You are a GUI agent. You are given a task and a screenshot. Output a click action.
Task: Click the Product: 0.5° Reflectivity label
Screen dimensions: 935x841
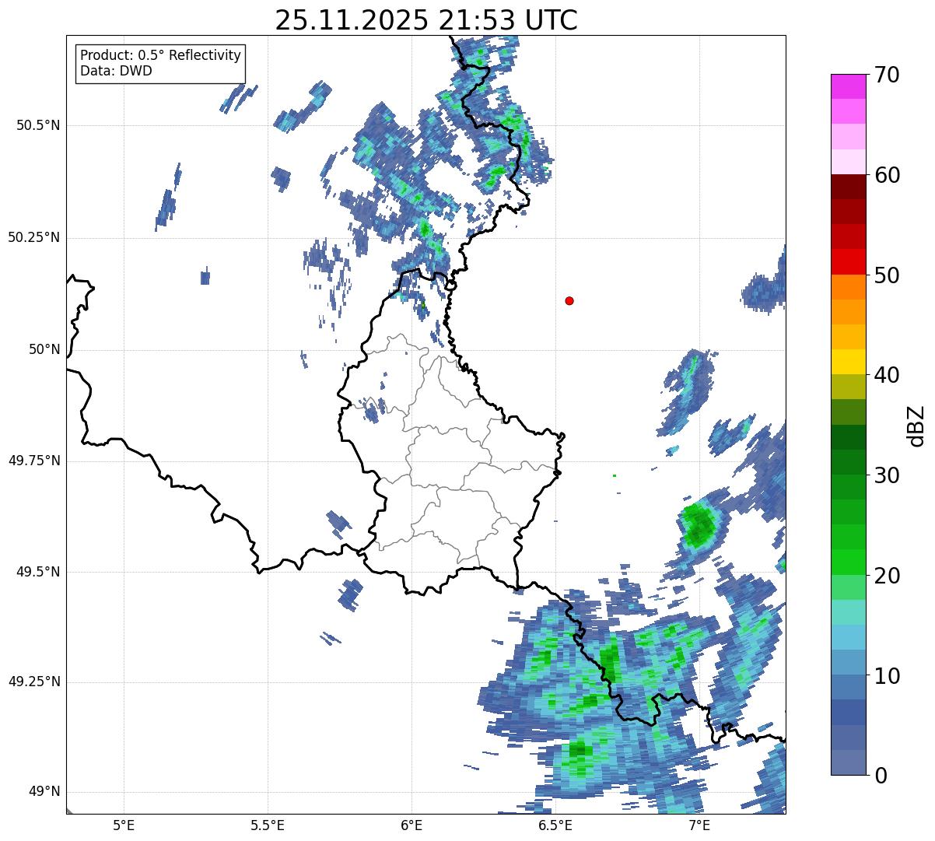[x=160, y=55]
